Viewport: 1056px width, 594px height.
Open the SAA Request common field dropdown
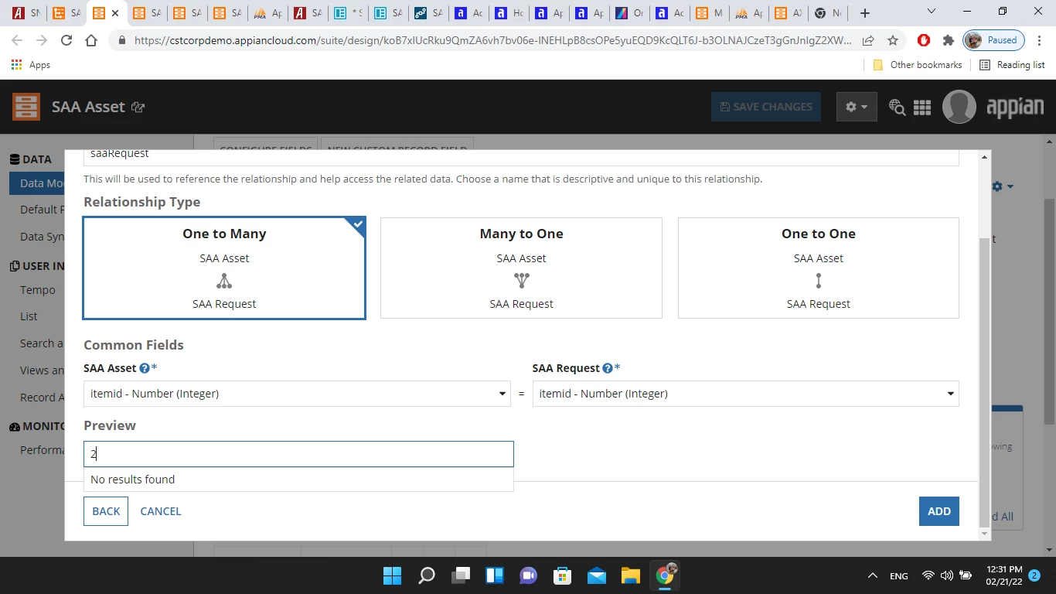pos(746,394)
